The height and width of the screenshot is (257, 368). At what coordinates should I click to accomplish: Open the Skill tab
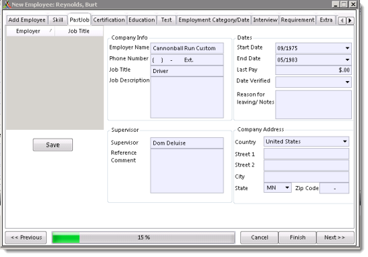[x=58, y=20]
